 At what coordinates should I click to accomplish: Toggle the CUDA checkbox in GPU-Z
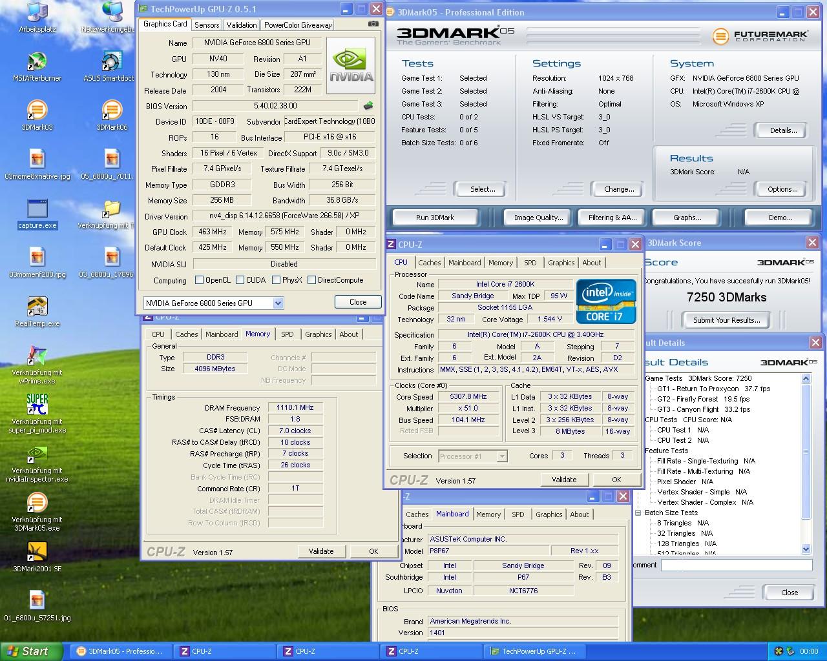pos(240,280)
